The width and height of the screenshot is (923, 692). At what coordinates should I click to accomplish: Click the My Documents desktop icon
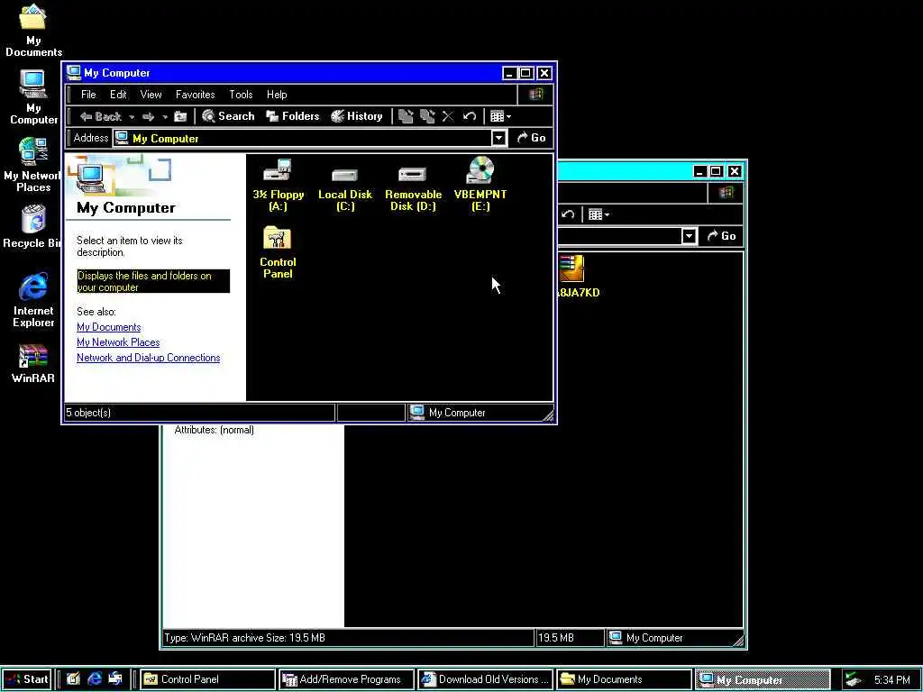[33, 31]
